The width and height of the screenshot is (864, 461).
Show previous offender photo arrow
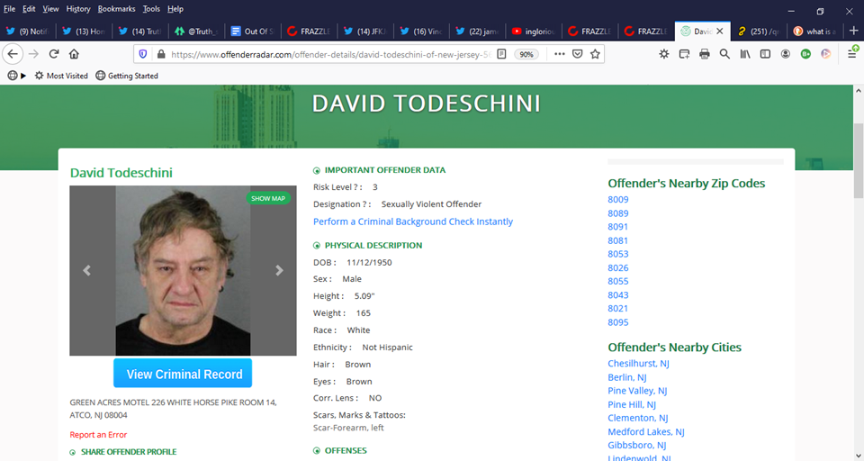click(x=86, y=270)
